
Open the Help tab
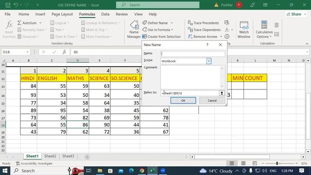(153, 14)
